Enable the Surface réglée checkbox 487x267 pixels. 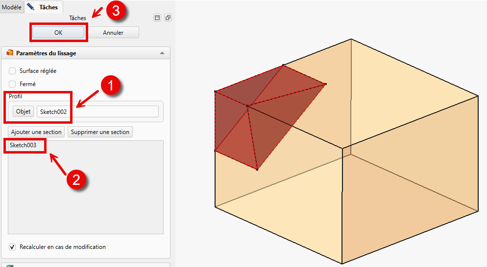(x=12, y=71)
